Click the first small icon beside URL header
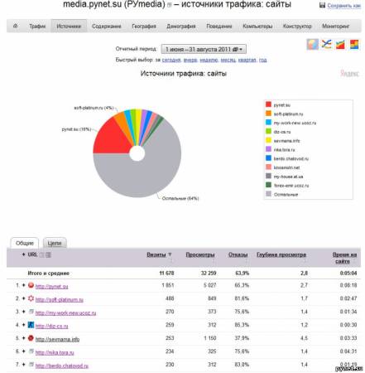Viewport: 365px width, 373px height. point(41,254)
